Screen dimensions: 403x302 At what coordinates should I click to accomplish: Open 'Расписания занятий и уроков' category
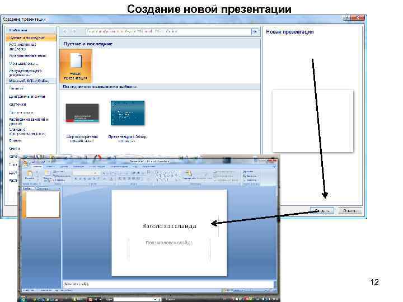(x=29, y=121)
